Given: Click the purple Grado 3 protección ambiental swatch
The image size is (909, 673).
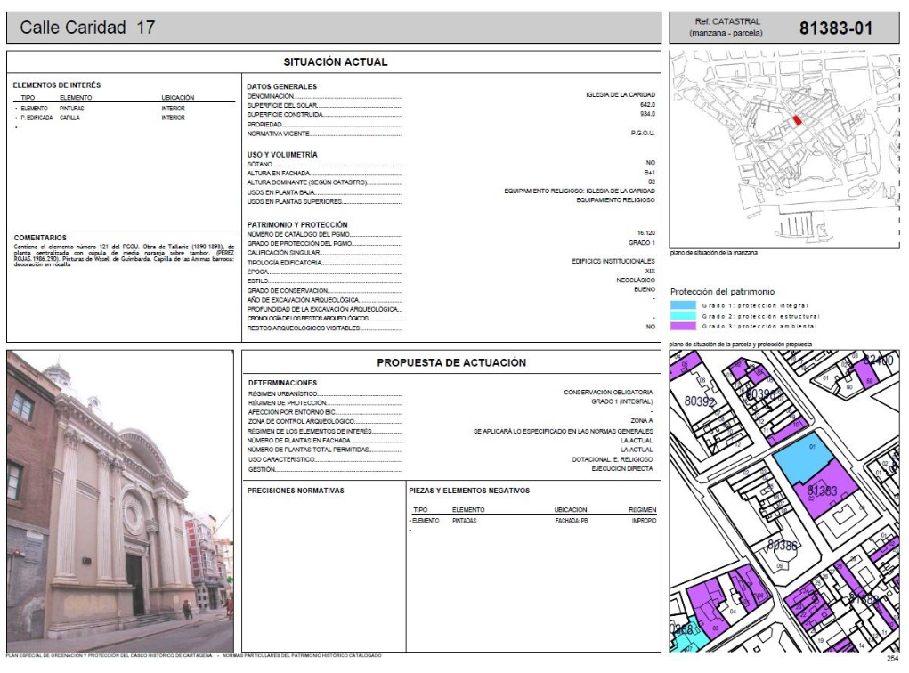Looking at the screenshot, I should click(x=683, y=326).
